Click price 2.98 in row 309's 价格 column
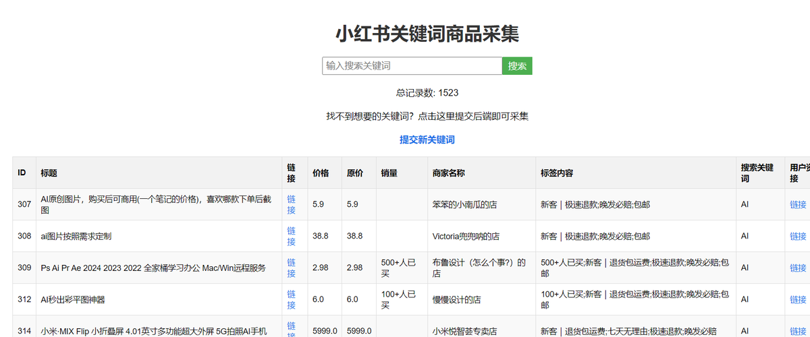This screenshot has height=337, width=810. 321,268
